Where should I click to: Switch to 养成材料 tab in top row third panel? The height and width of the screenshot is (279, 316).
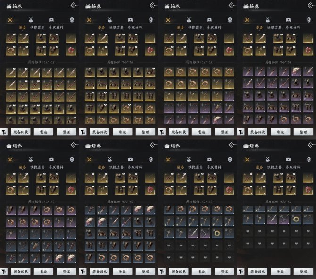point(214,28)
